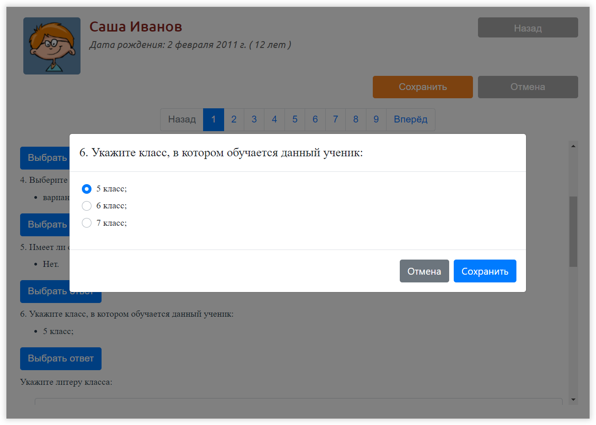Open page 5 in pagination

coord(295,120)
